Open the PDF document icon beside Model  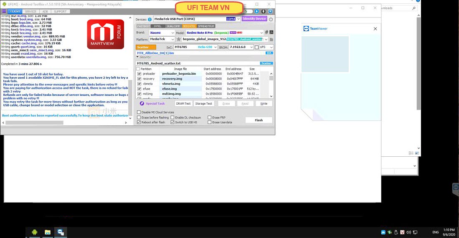[271, 32]
